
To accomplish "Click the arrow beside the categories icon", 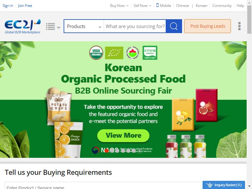I will pyautogui.click(x=59, y=28).
